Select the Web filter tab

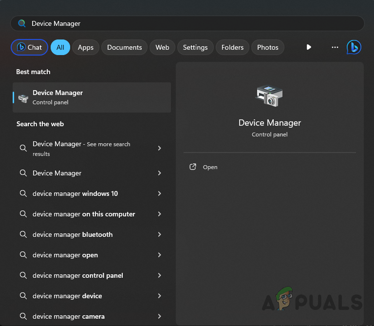click(163, 47)
